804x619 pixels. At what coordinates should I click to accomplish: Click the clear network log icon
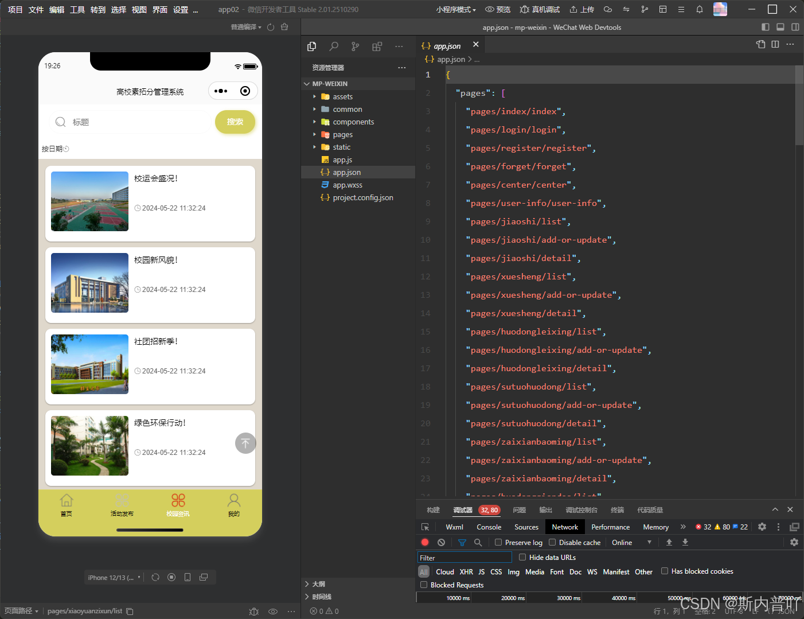pos(441,542)
